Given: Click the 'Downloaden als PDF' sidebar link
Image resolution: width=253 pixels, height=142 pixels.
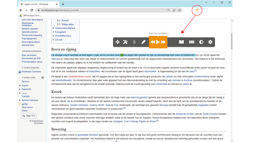Looking at the screenshot, I should 31,58.
